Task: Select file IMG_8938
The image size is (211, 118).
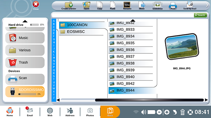Action: coord(131,63)
